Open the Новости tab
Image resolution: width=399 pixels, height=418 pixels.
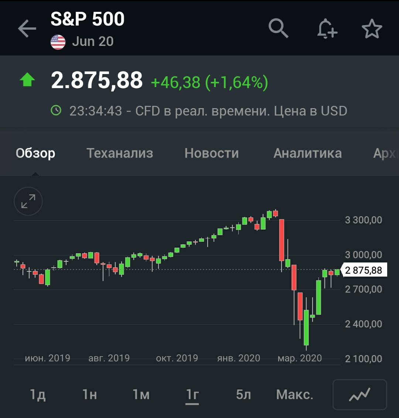coord(212,153)
